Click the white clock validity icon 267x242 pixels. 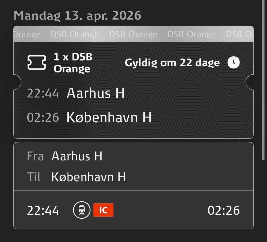(233, 63)
